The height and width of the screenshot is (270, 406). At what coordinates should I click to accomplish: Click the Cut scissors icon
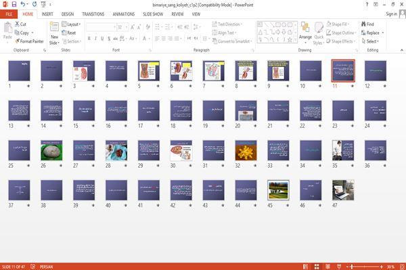[17, 24]
